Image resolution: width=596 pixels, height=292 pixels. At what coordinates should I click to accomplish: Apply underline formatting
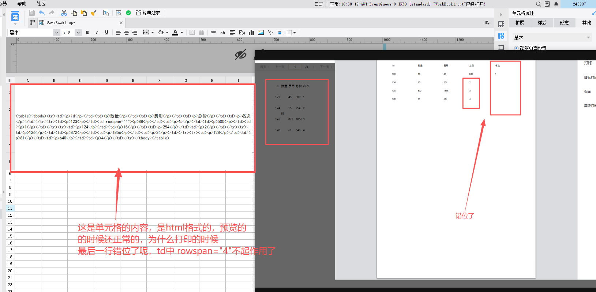(x=106, y=33)
